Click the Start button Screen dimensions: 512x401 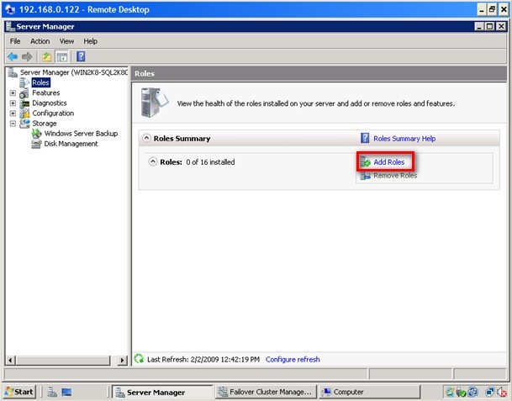[x=19, y=392]
